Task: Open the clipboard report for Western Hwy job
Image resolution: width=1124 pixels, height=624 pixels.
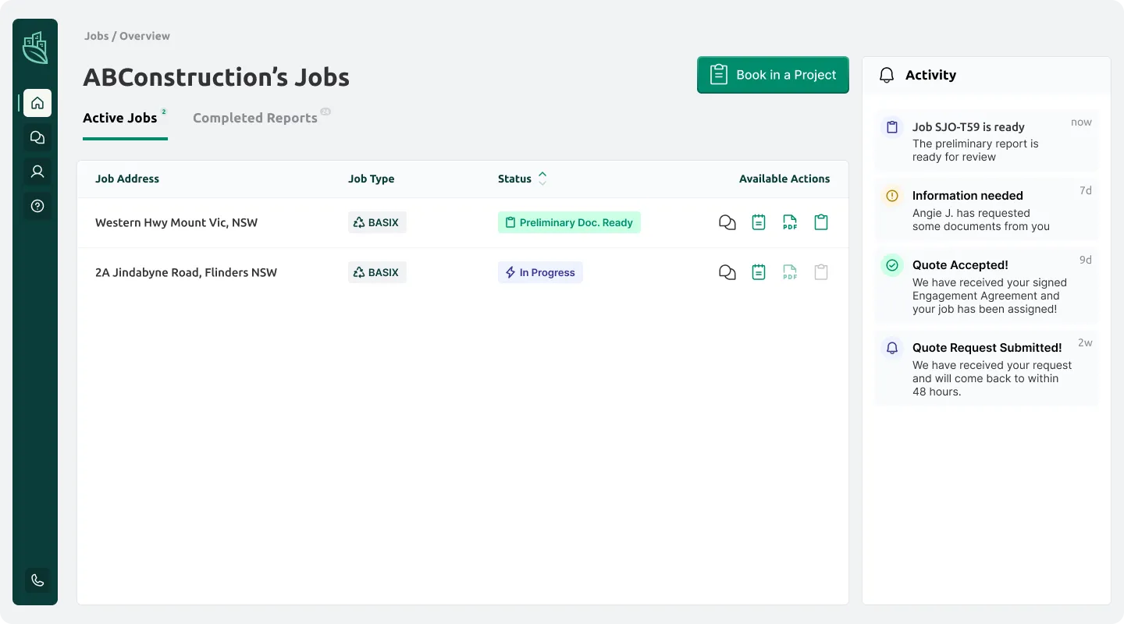Action: [820, 222]
